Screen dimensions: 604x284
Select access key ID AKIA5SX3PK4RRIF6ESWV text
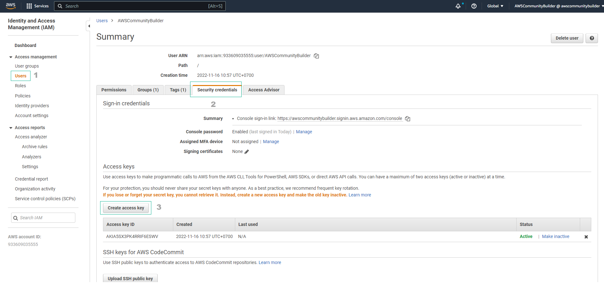point(132,236)
